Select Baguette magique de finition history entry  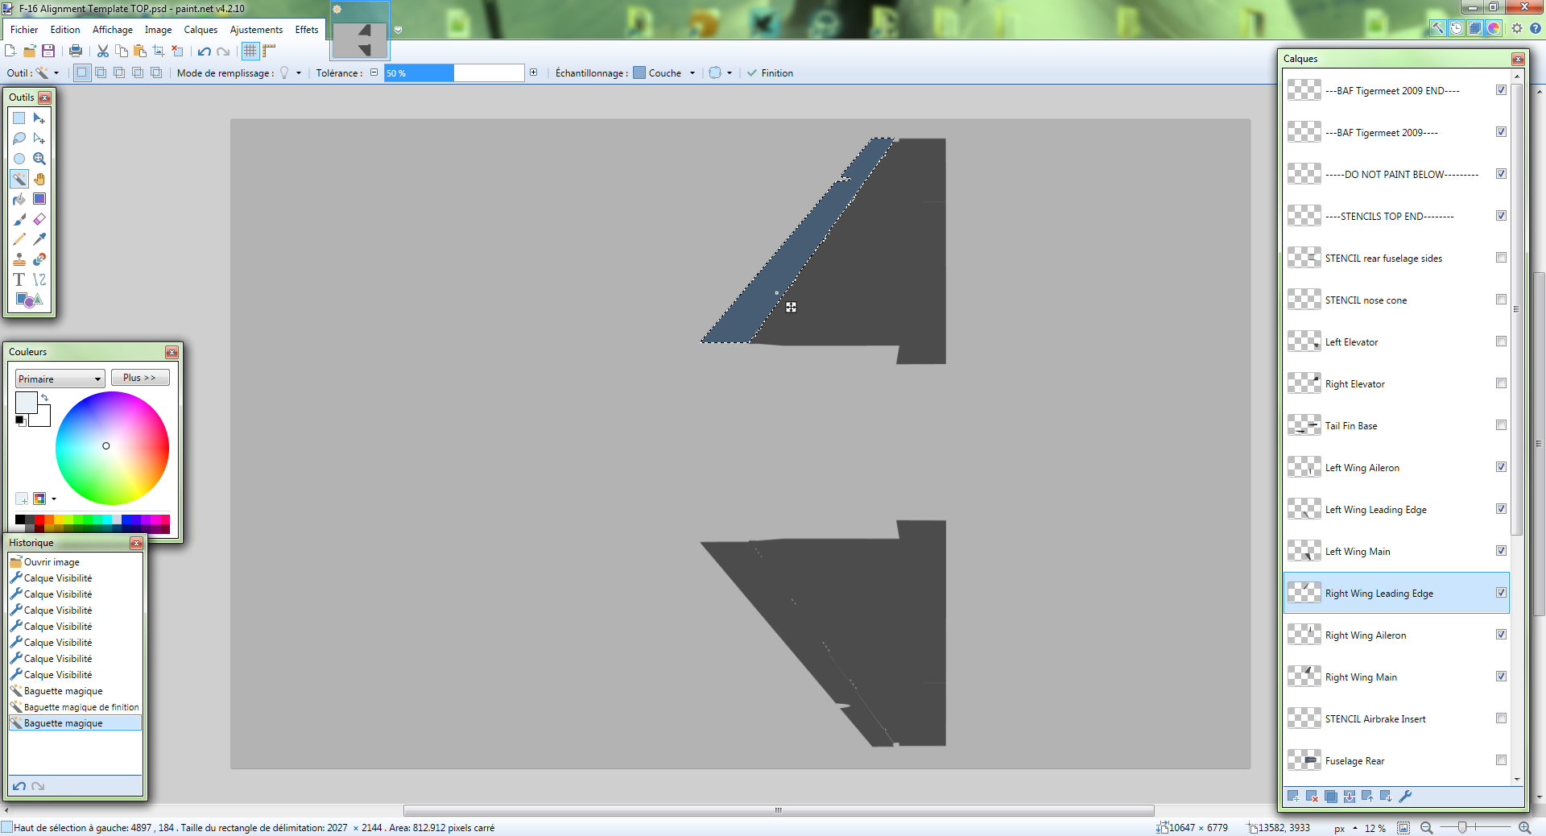[x=81, y=707]
